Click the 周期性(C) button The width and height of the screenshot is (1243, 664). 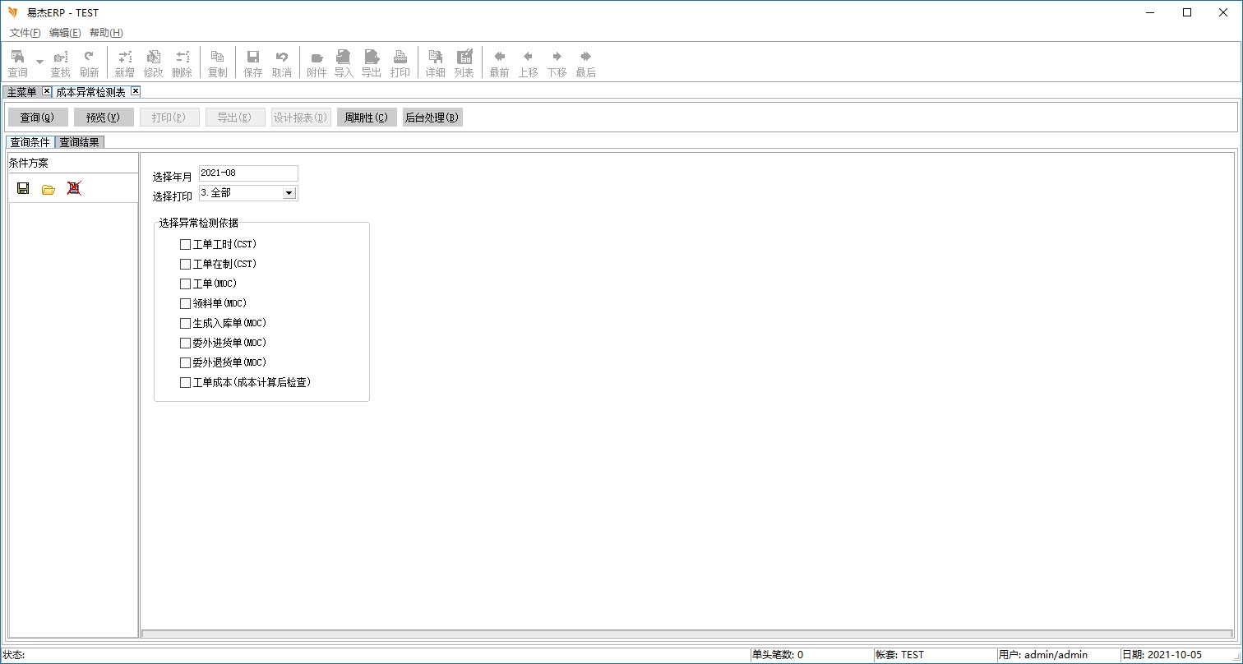367,118
